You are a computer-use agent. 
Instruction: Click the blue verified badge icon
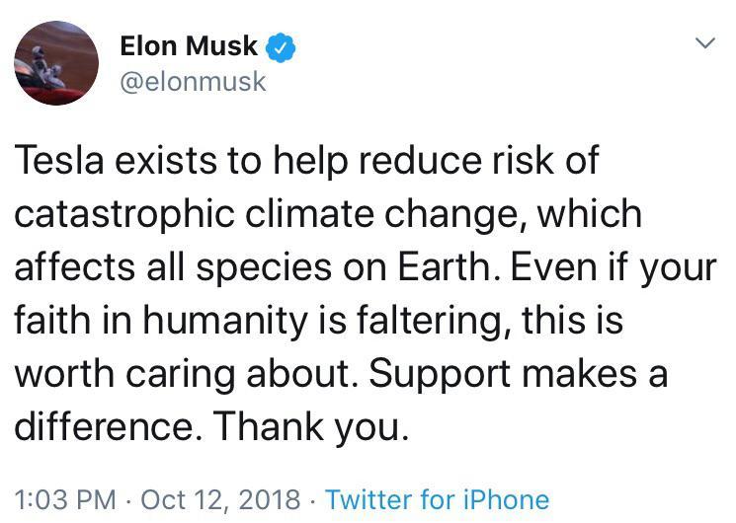tap(284, 45)
